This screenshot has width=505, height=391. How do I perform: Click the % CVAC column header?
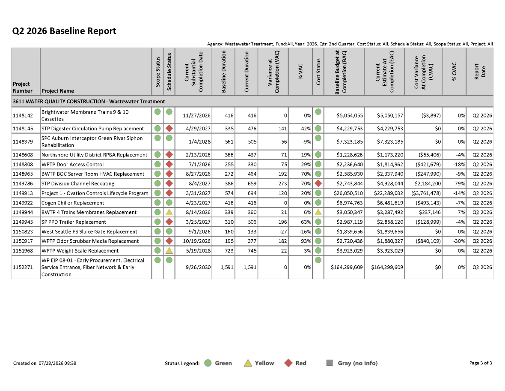[454, 72]
